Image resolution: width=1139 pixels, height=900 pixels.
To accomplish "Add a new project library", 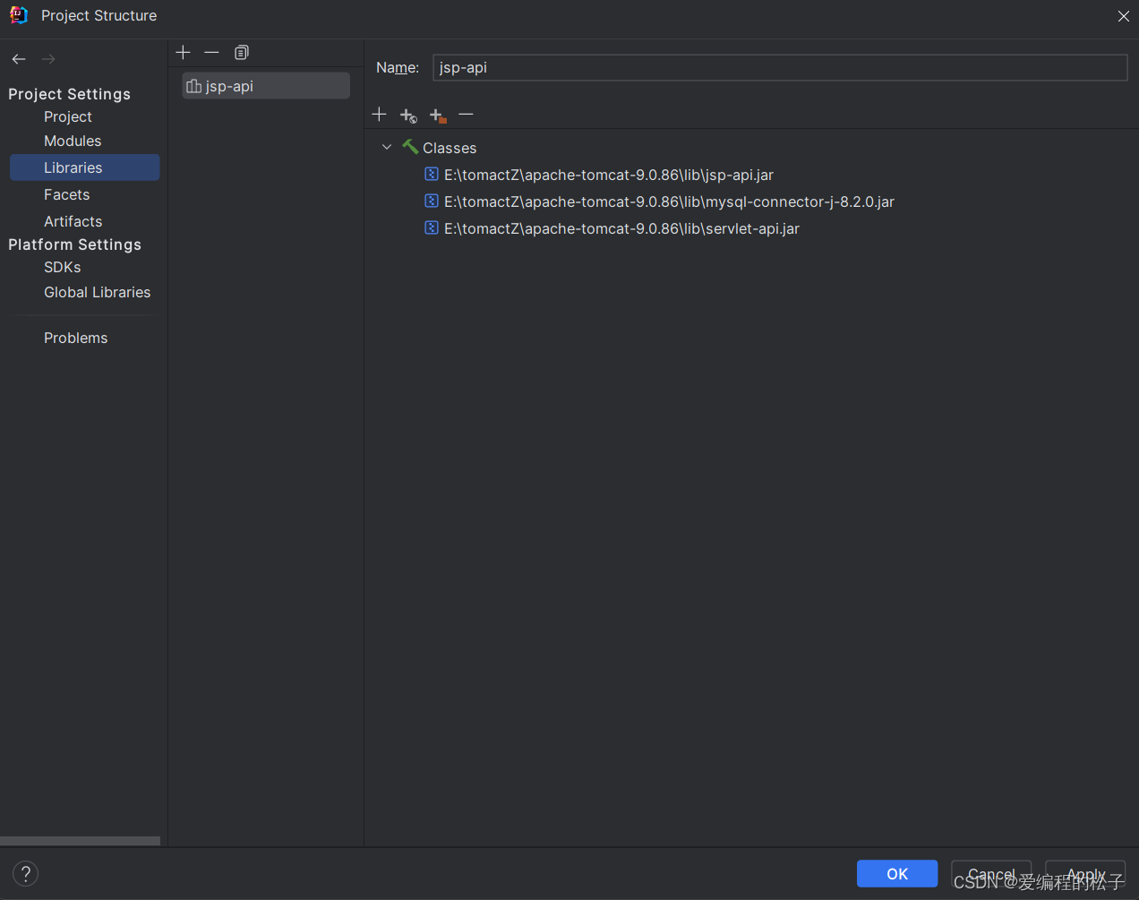I will [x=184, y=53].
